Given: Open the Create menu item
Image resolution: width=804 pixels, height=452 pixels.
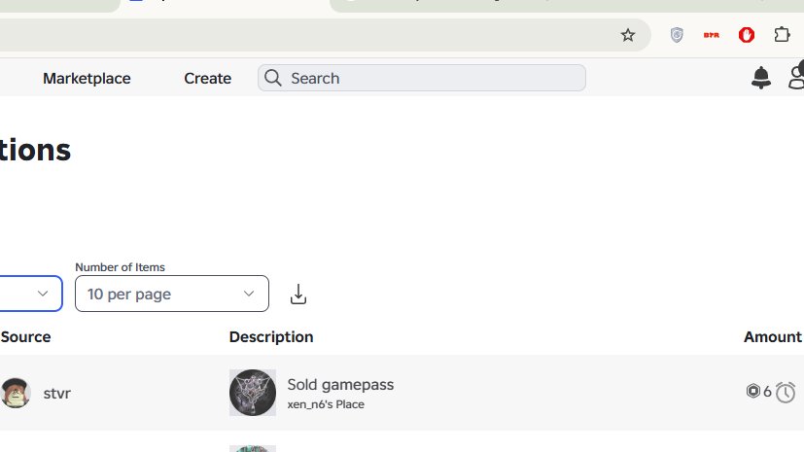Looking at the screenshot, I should [208, 79].
